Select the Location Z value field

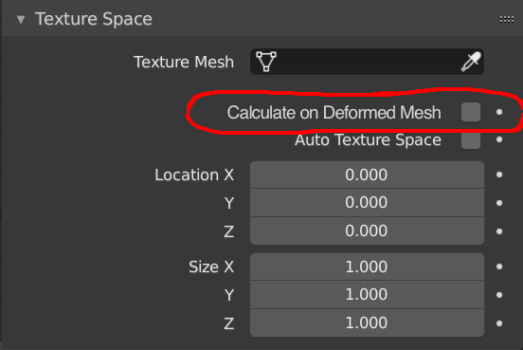(x=367, y=231)
